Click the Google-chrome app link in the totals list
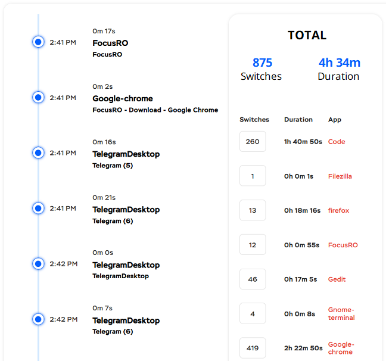This screenshot has width=386, height=361. click(x=341, y=348)
